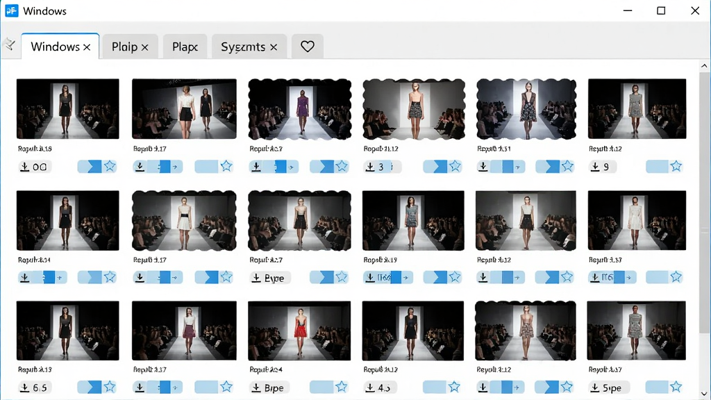This screenshot has height=400, width=711.
Task: Toggle the switch in the "9" download card
Action: tap(657, 167)
